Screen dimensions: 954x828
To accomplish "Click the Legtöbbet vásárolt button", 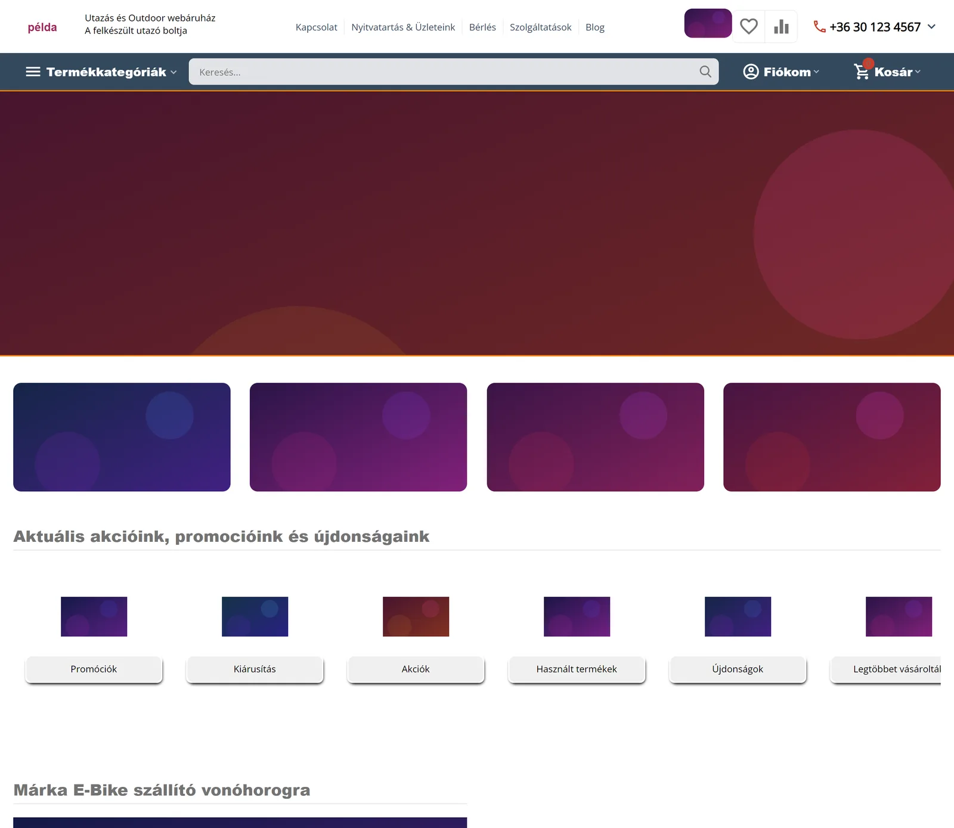I will (885, 669).
